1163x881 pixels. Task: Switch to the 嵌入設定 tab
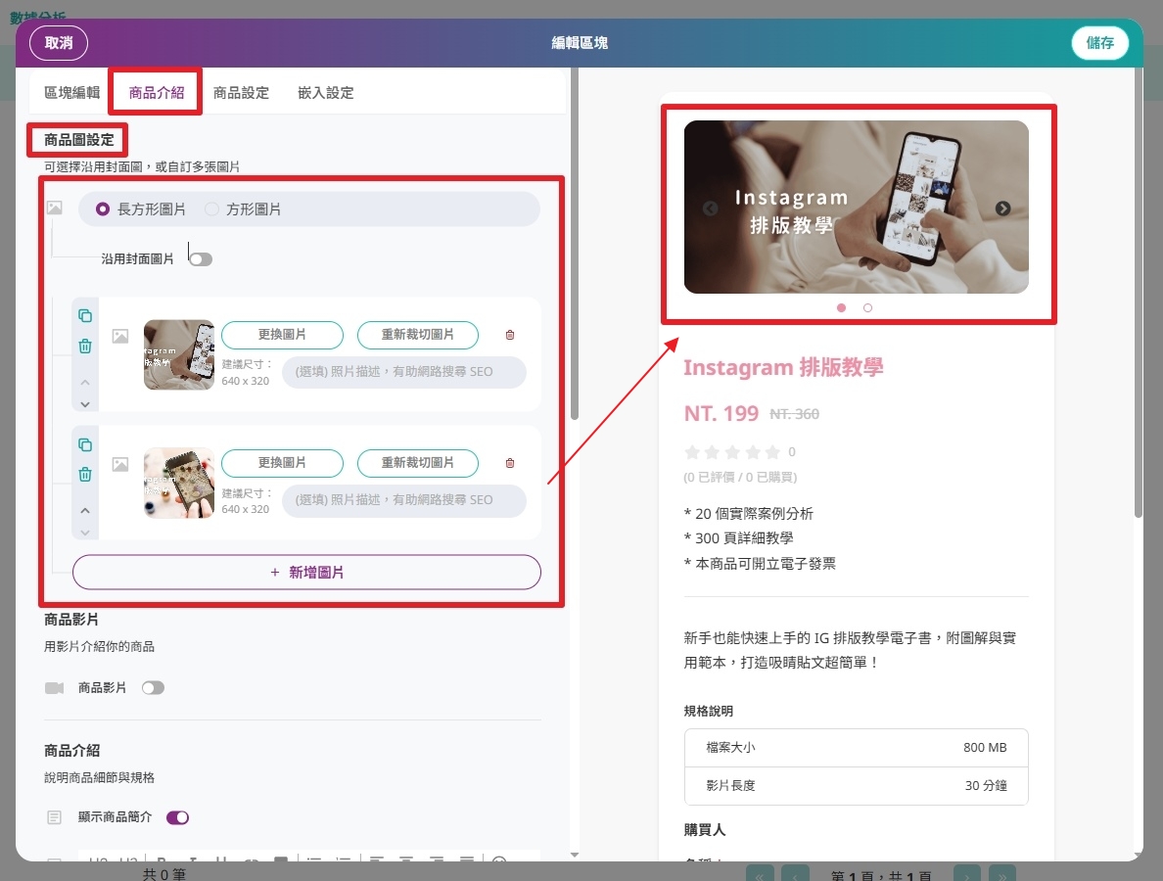326,93
